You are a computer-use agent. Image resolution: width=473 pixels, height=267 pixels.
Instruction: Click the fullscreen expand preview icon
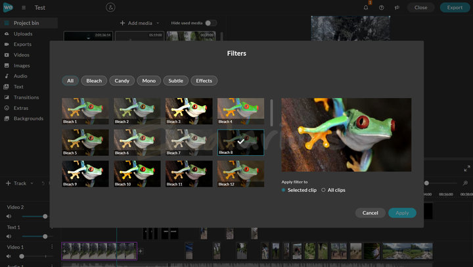tap(466, 168)
